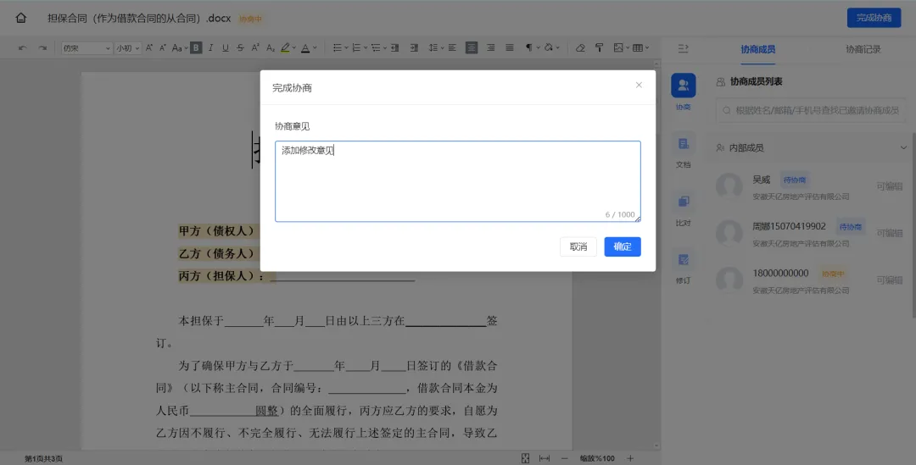The image size is (916, 465).
Task: Toggle underline formatting button
Action: pyautogui.click(x=226, y=48)
